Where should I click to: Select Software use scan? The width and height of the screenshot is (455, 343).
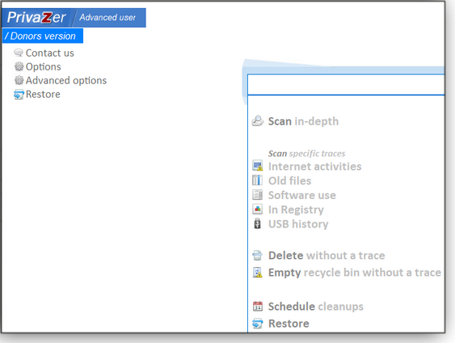click(301, 195)
